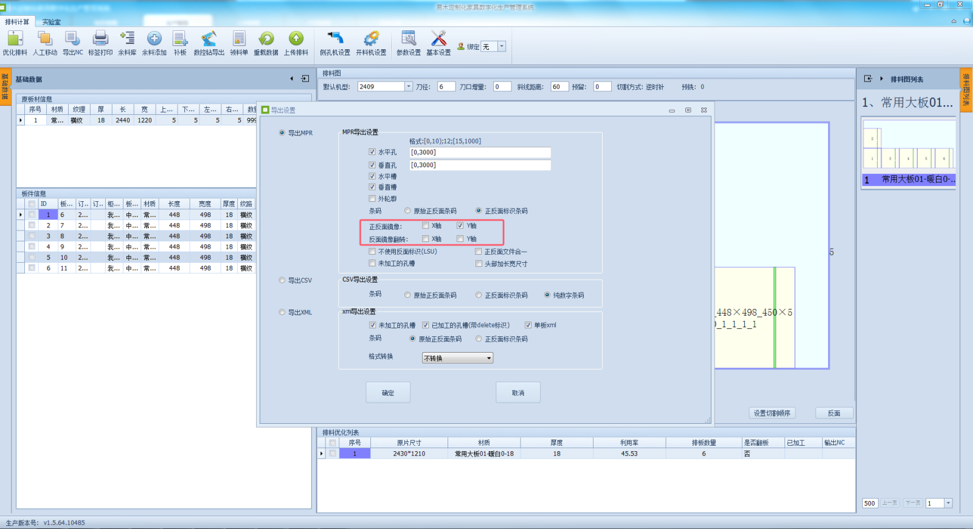The image size is (973, 529).
Task: Select the 补板 toolbar icon
Action: point(180,43)
